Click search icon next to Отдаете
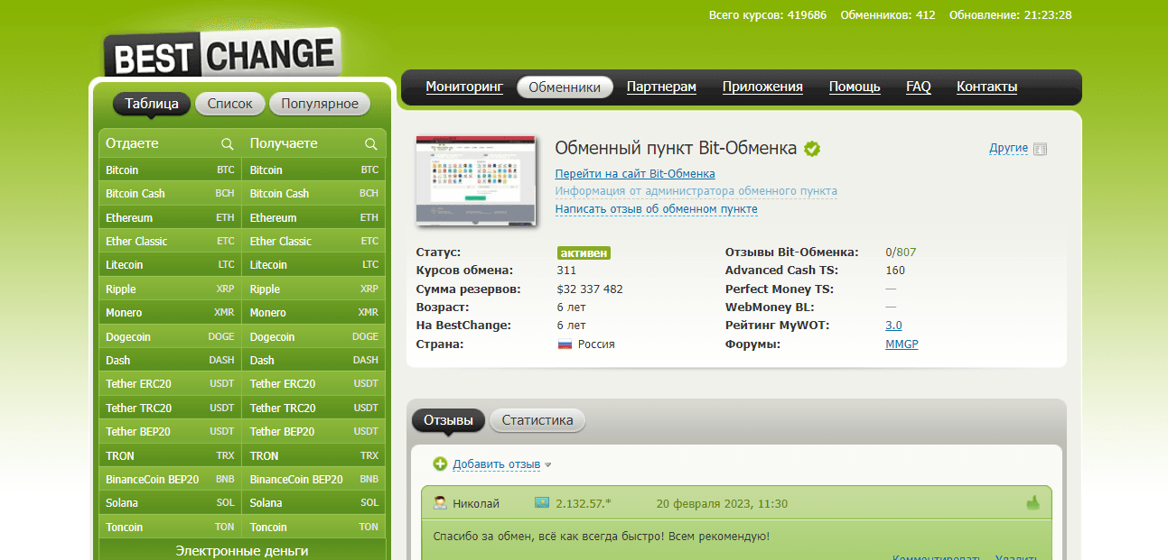 (x=228, y=144)
